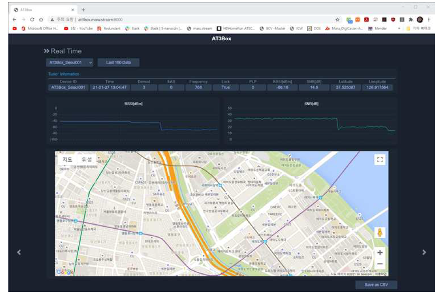This screenshot has height=294, width=440.
Task: Toggle fullscreen map view
Action: click(380, 160)
